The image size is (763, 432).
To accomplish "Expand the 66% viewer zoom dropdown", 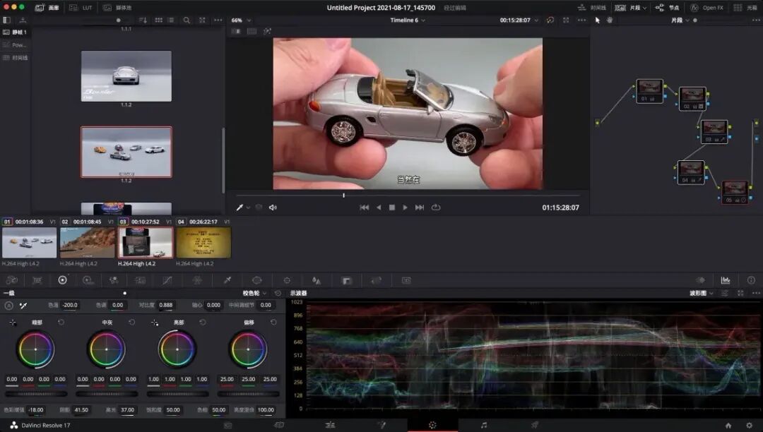I will point(241,20).
